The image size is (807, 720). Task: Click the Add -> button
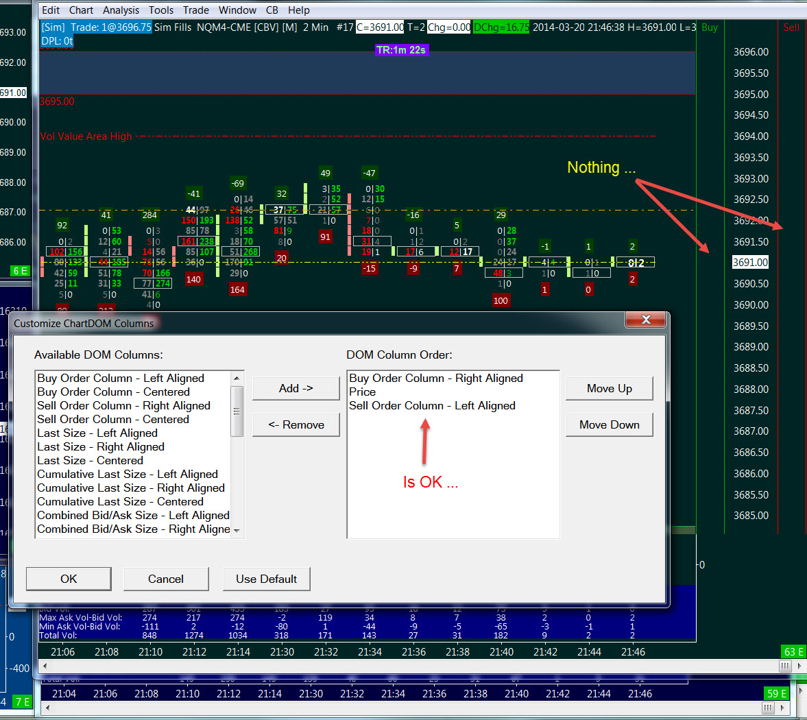[x=296, y=389]
